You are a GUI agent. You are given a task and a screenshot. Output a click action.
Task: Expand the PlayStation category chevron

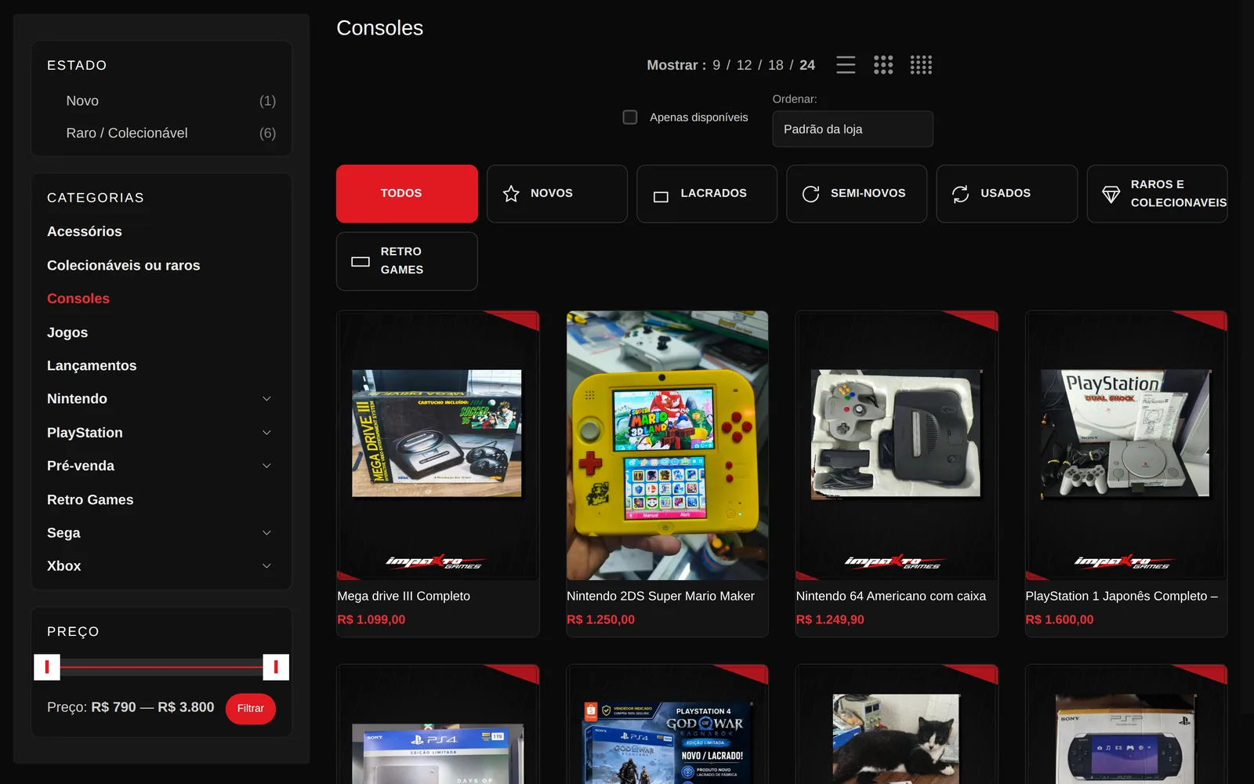[x=266, y=433]
